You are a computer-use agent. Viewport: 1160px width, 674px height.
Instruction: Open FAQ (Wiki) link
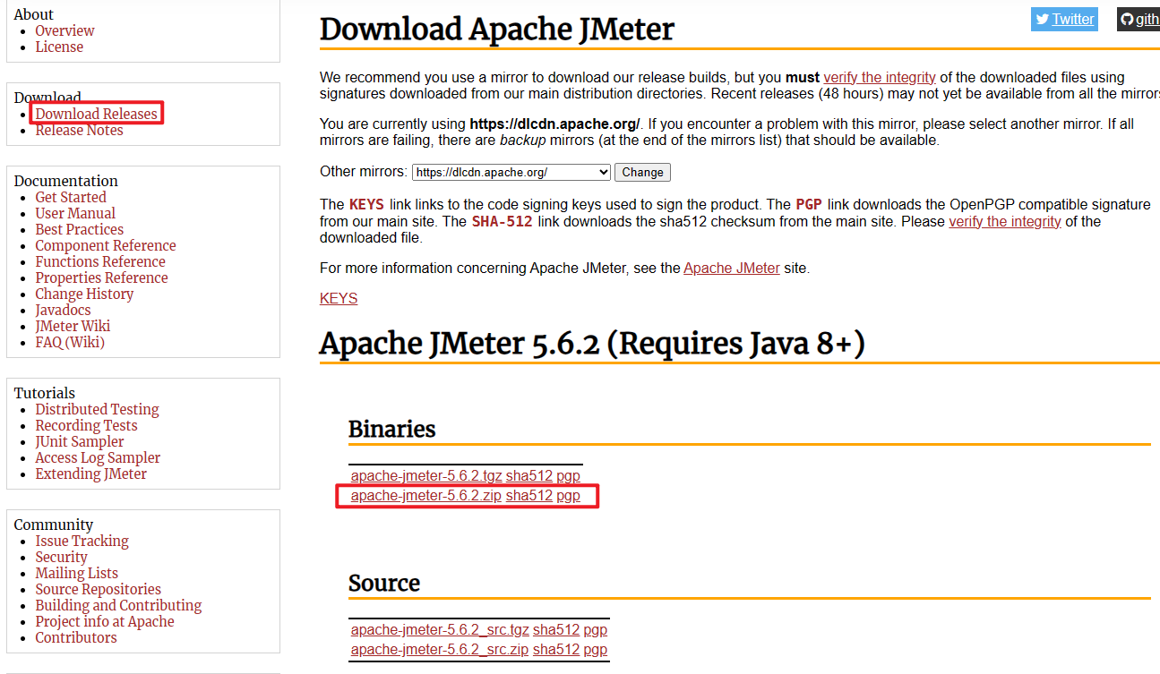click(x=70, y=342)
